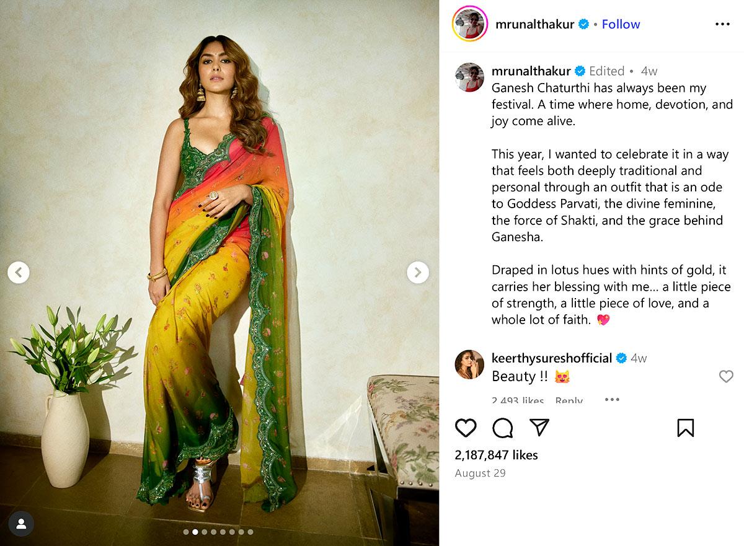Go to next carousel photo
This screenshot has height=546, width=744.
pyautogui.click(x=418, y=272)
